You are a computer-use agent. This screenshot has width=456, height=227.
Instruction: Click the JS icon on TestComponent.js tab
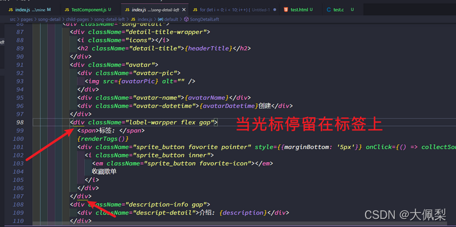67,9
